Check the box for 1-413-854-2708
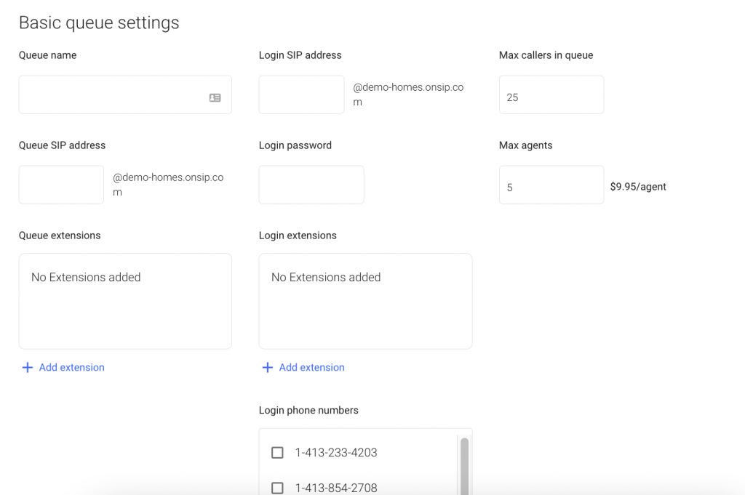Viewport: 745px width, 495px height. pos(277,488)
